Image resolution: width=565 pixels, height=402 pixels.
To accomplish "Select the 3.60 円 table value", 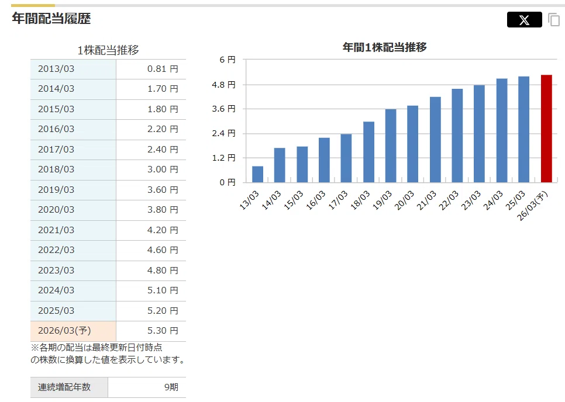I will pos(163,190).
